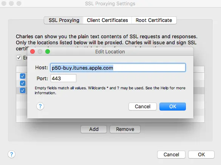Click the Host field with p50-buy.itunes.apple.com
The height and width of the screenshot is (165, 221).
tap(118, 68)
